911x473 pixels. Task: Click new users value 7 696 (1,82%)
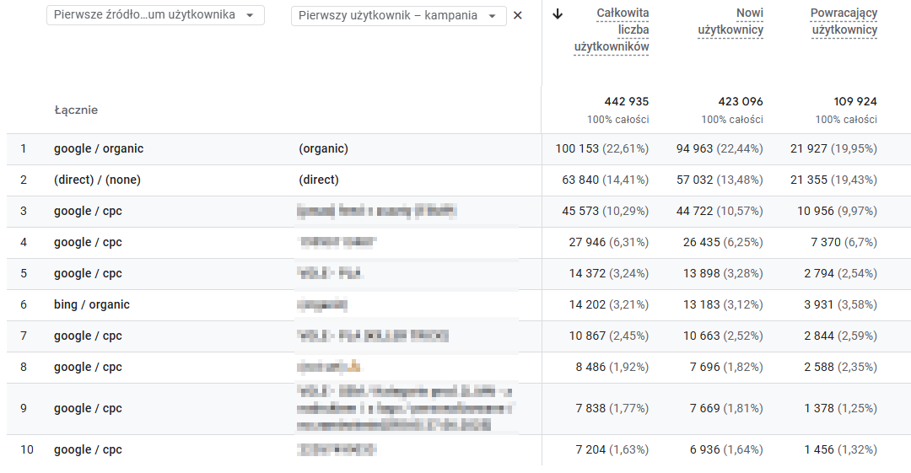726,368
